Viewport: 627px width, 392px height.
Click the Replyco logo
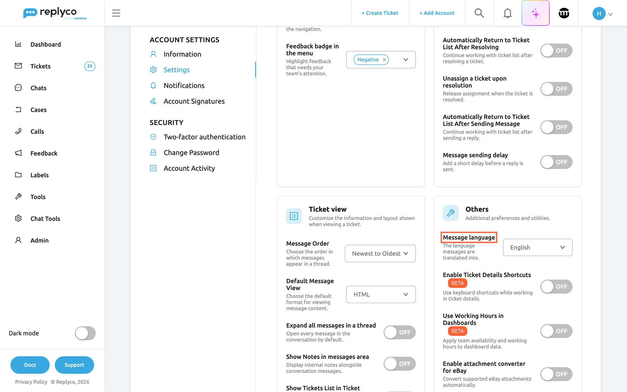[55, 13]
